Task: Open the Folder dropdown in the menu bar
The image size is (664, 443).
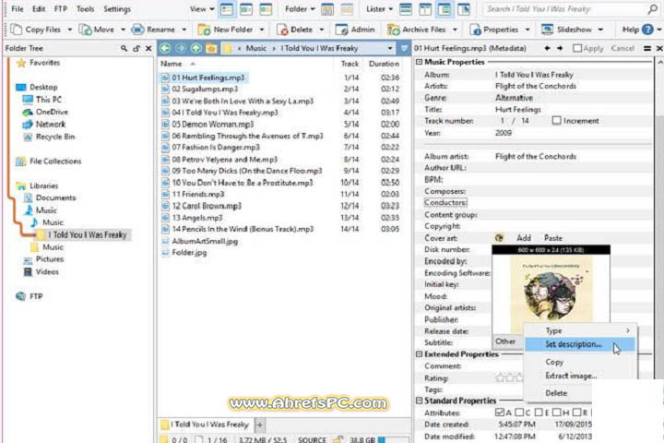Action: [300, 9]
